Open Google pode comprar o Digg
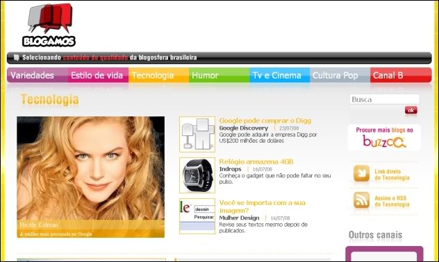This screenshot has height=262, width=439. pyautogui.click(x=265, y=121)
